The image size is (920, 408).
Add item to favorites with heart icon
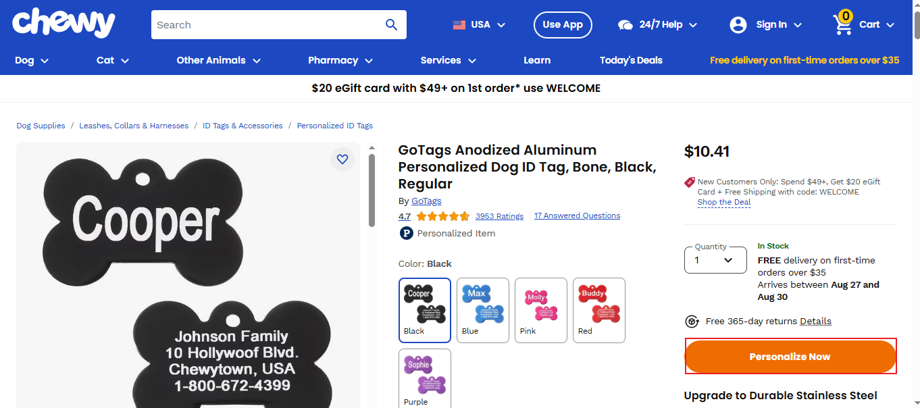pos(342,159)
